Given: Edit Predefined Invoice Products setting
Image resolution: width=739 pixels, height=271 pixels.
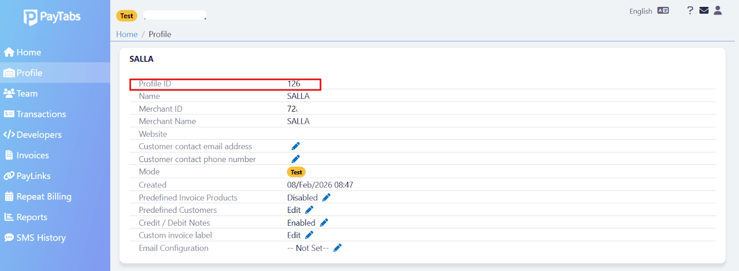Looking at the screenshot, I should [x=327, y=198].
